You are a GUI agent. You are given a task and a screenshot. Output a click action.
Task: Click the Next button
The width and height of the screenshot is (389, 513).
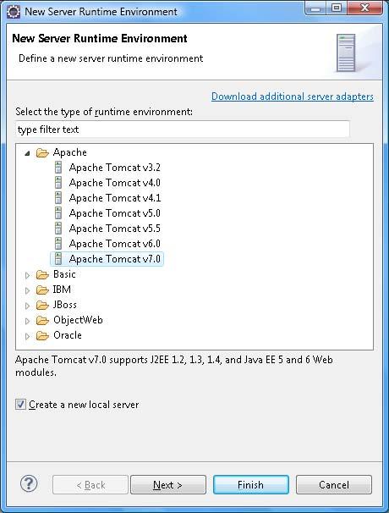coord(168,484)
